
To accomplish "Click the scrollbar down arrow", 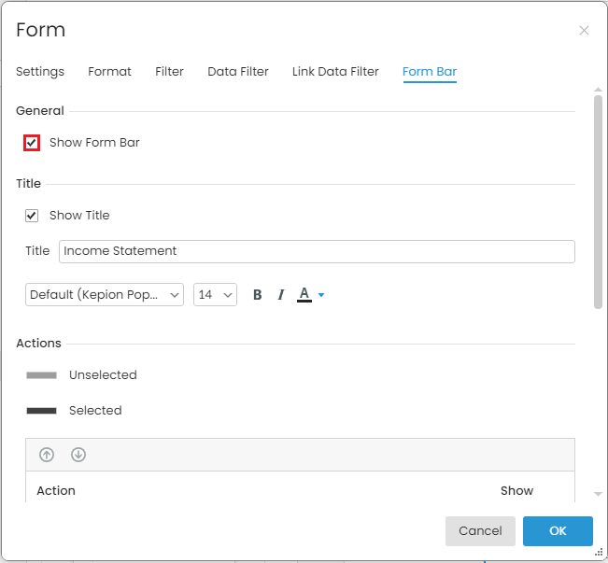I will click(x=598, y=494).
